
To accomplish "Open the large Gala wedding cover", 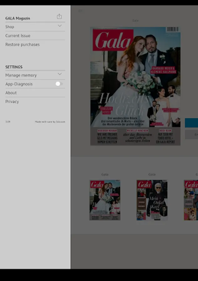I will (135, 86).
